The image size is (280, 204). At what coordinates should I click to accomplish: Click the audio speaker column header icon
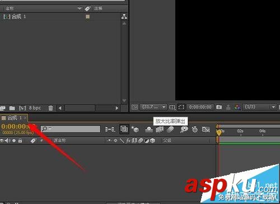[x=8, y=140]
